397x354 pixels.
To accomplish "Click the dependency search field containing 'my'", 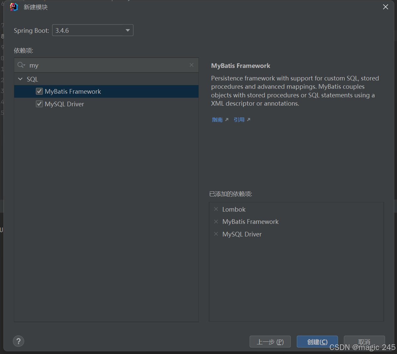I will coord(106,65).
